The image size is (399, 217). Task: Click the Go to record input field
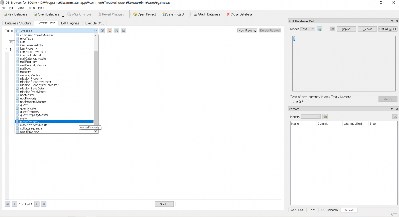pyautogui.click(x=228, y=204)
